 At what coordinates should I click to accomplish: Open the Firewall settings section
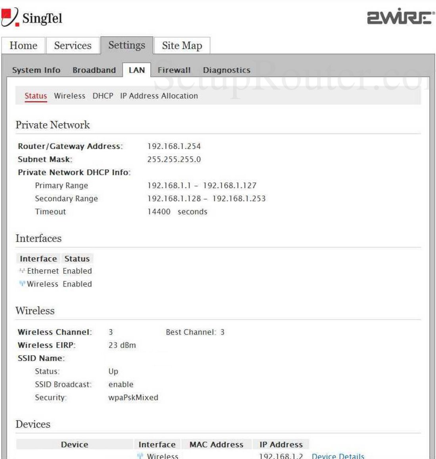(174, 70)
